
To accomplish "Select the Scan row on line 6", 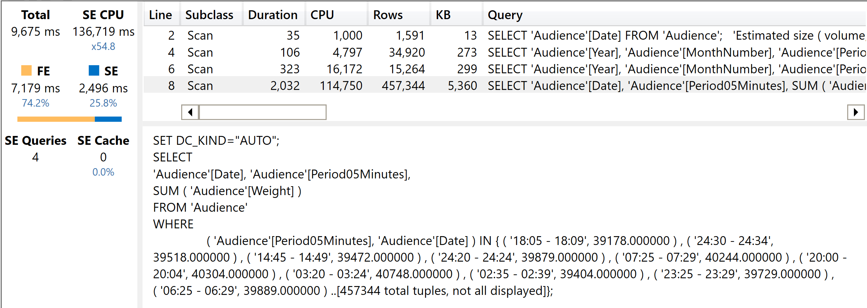I will [x=200, y=69].
